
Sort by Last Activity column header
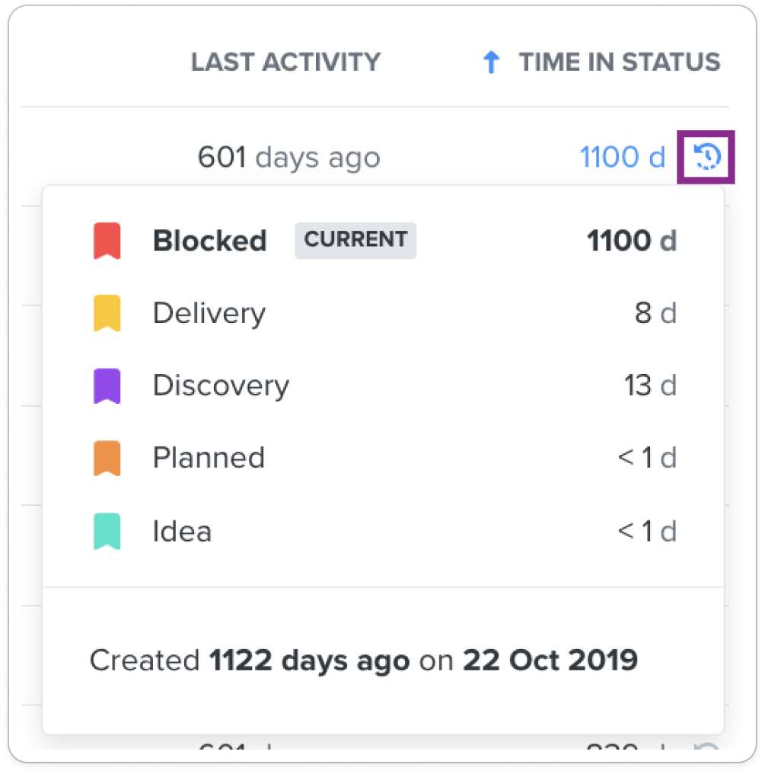(285, 62)
